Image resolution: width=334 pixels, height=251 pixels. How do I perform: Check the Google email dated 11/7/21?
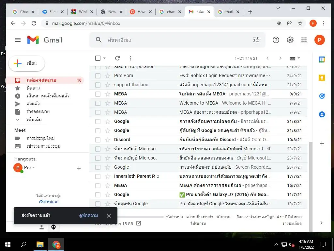(x=98, y=195)
